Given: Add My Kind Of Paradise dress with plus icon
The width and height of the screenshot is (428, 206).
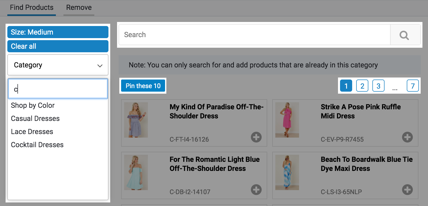Looking at the screenshot, I should [256, 137].
